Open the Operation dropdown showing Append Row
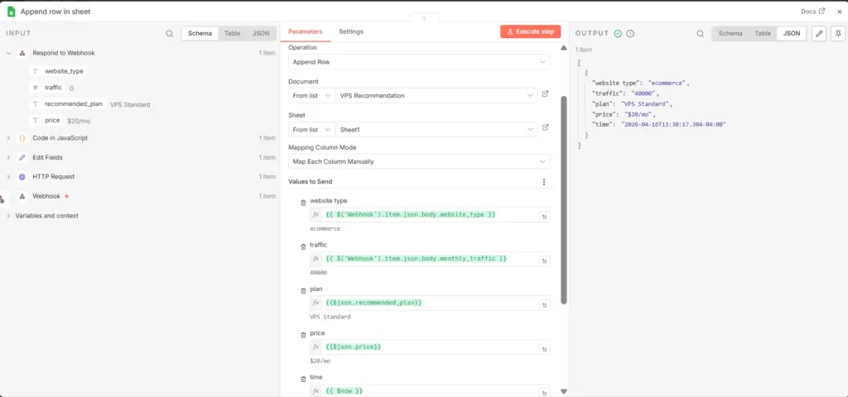The height and width of the screenshot is (397, 848). point(419,62)
